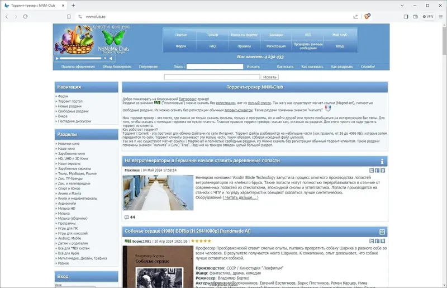Click save icon on Собачье сердце header

382,232
